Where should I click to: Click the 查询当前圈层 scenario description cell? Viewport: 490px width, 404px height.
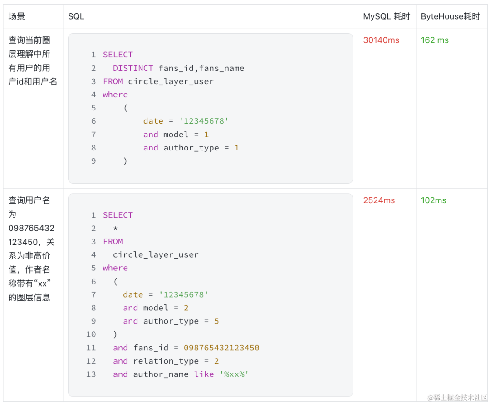click(x=33, y=61)
